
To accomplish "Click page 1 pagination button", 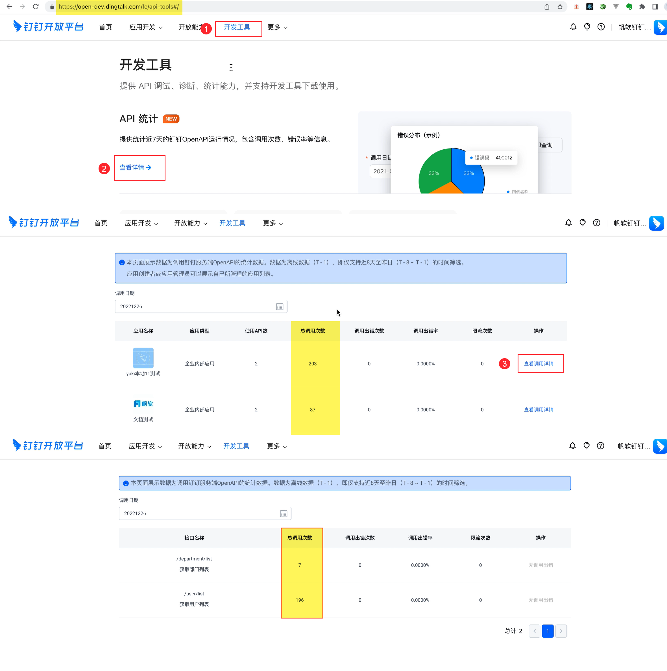I will pos(548,631).
